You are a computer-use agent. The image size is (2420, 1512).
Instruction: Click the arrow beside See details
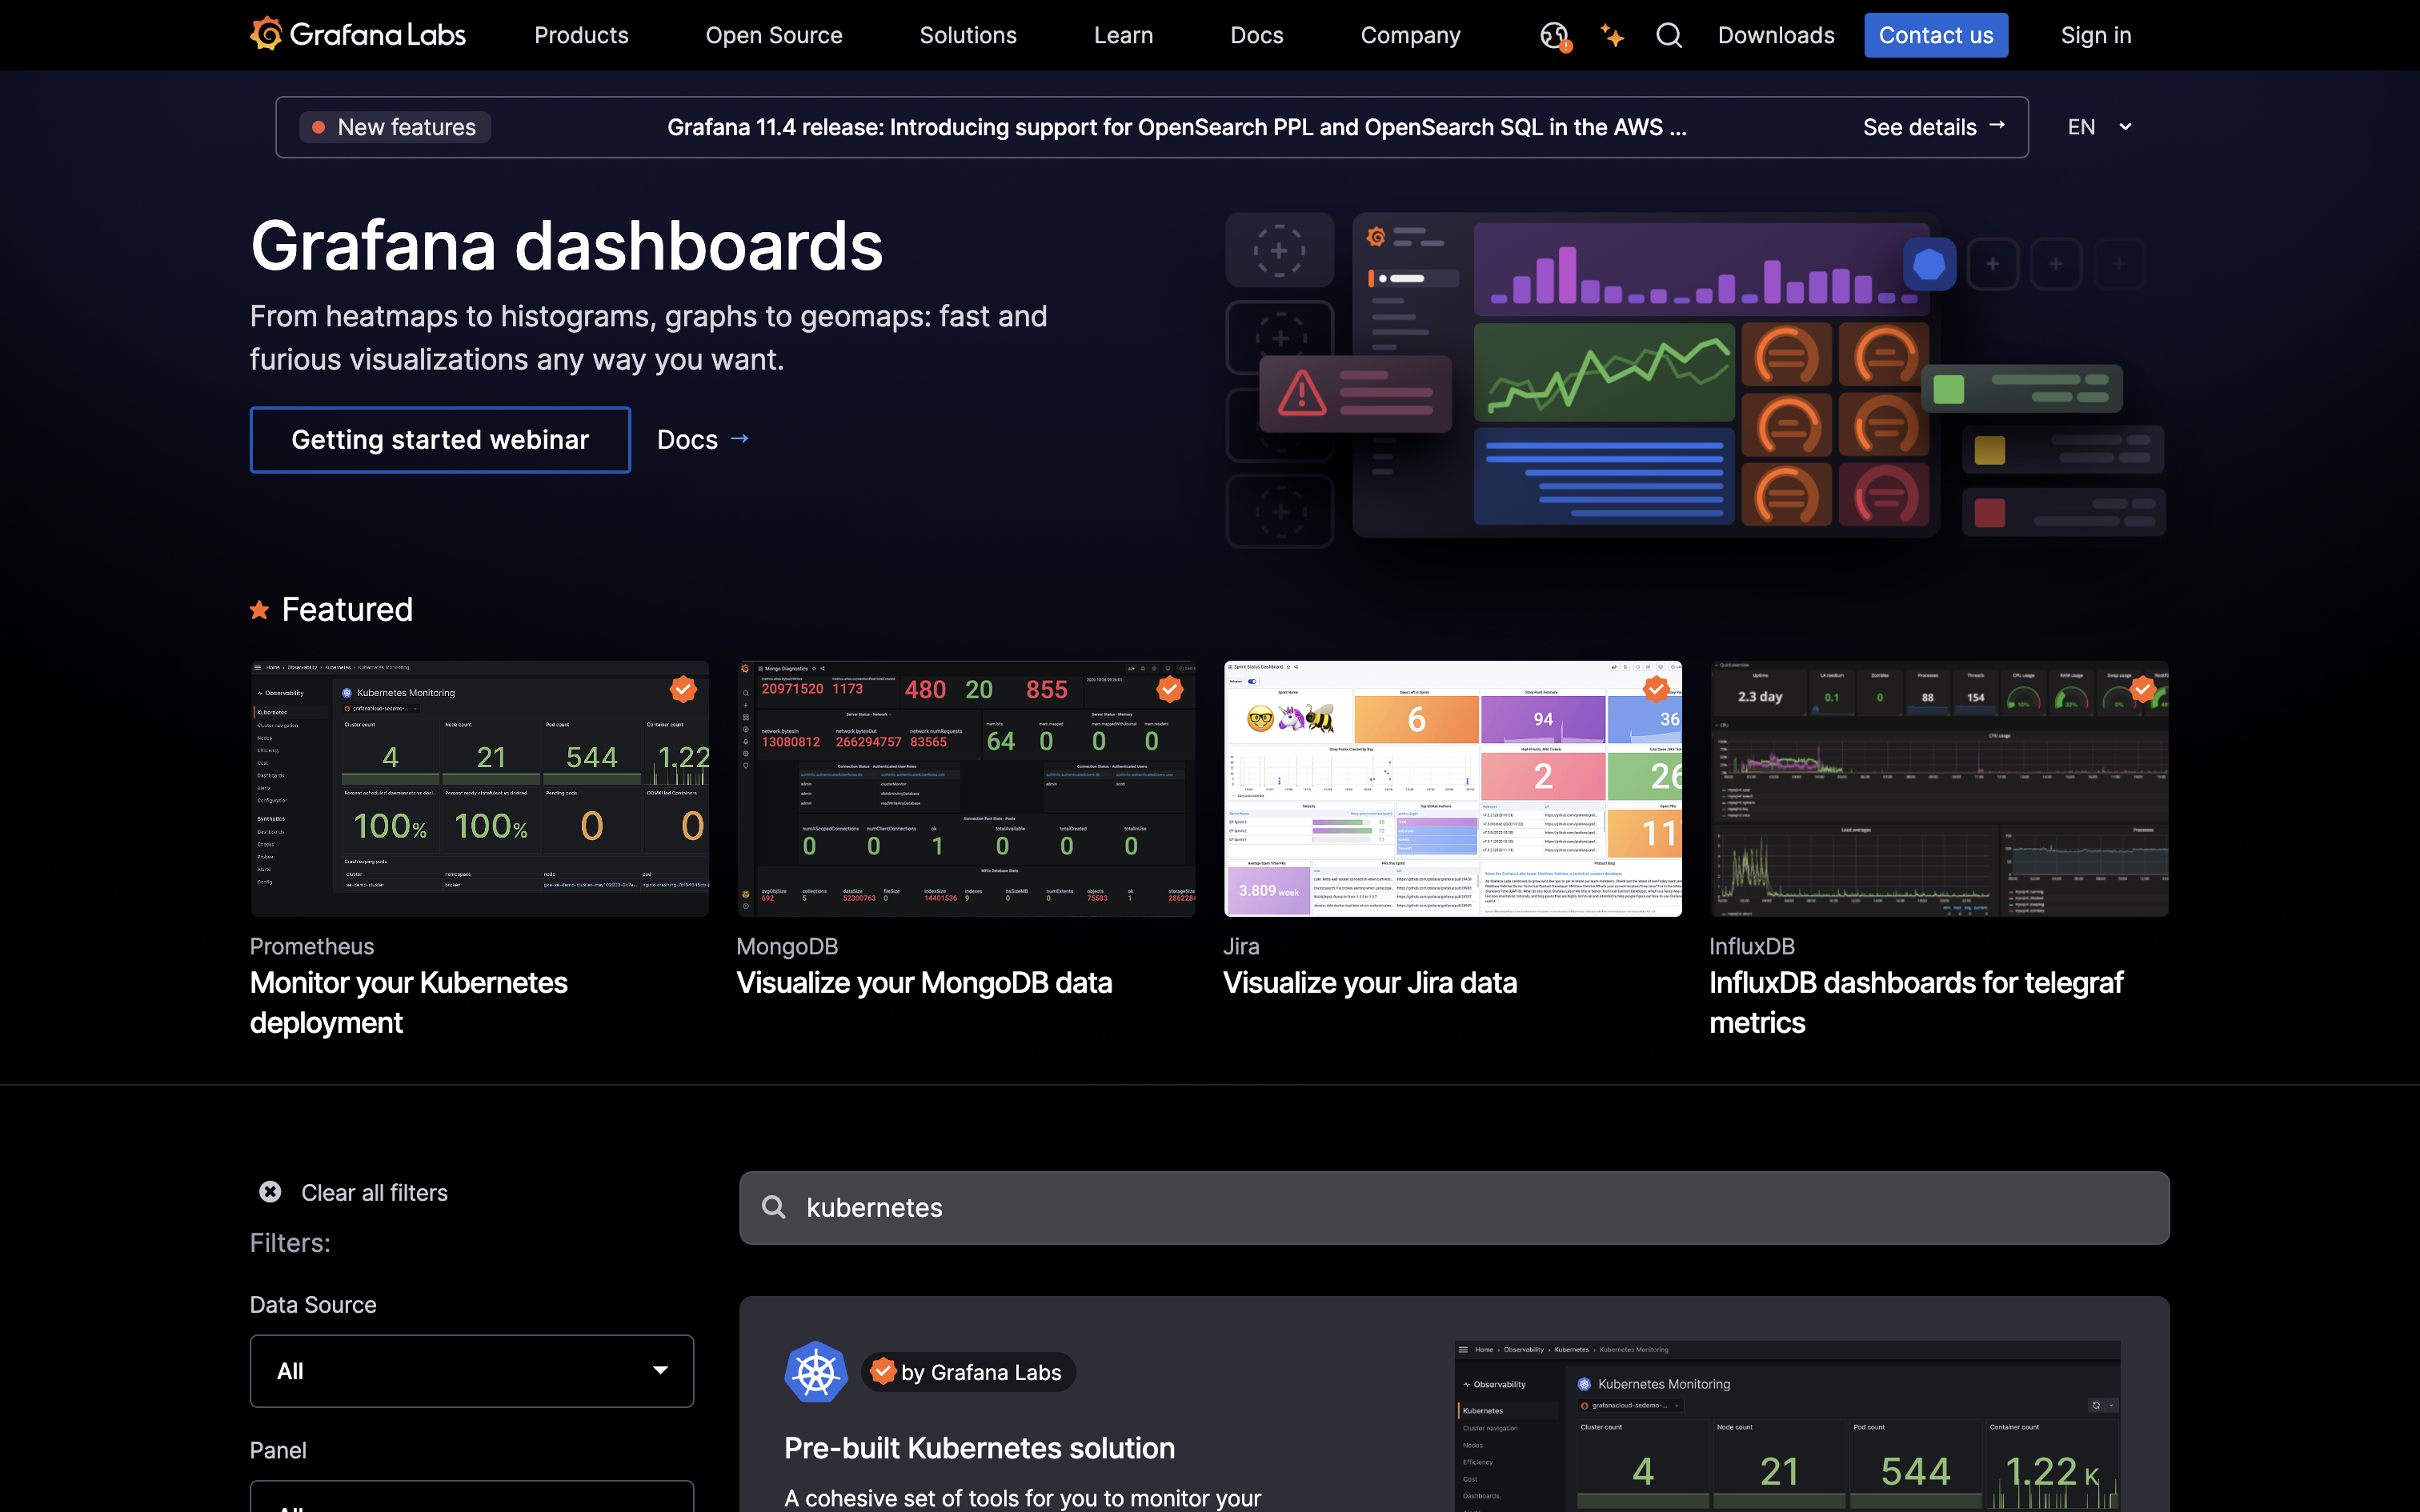pos(1997,126)
